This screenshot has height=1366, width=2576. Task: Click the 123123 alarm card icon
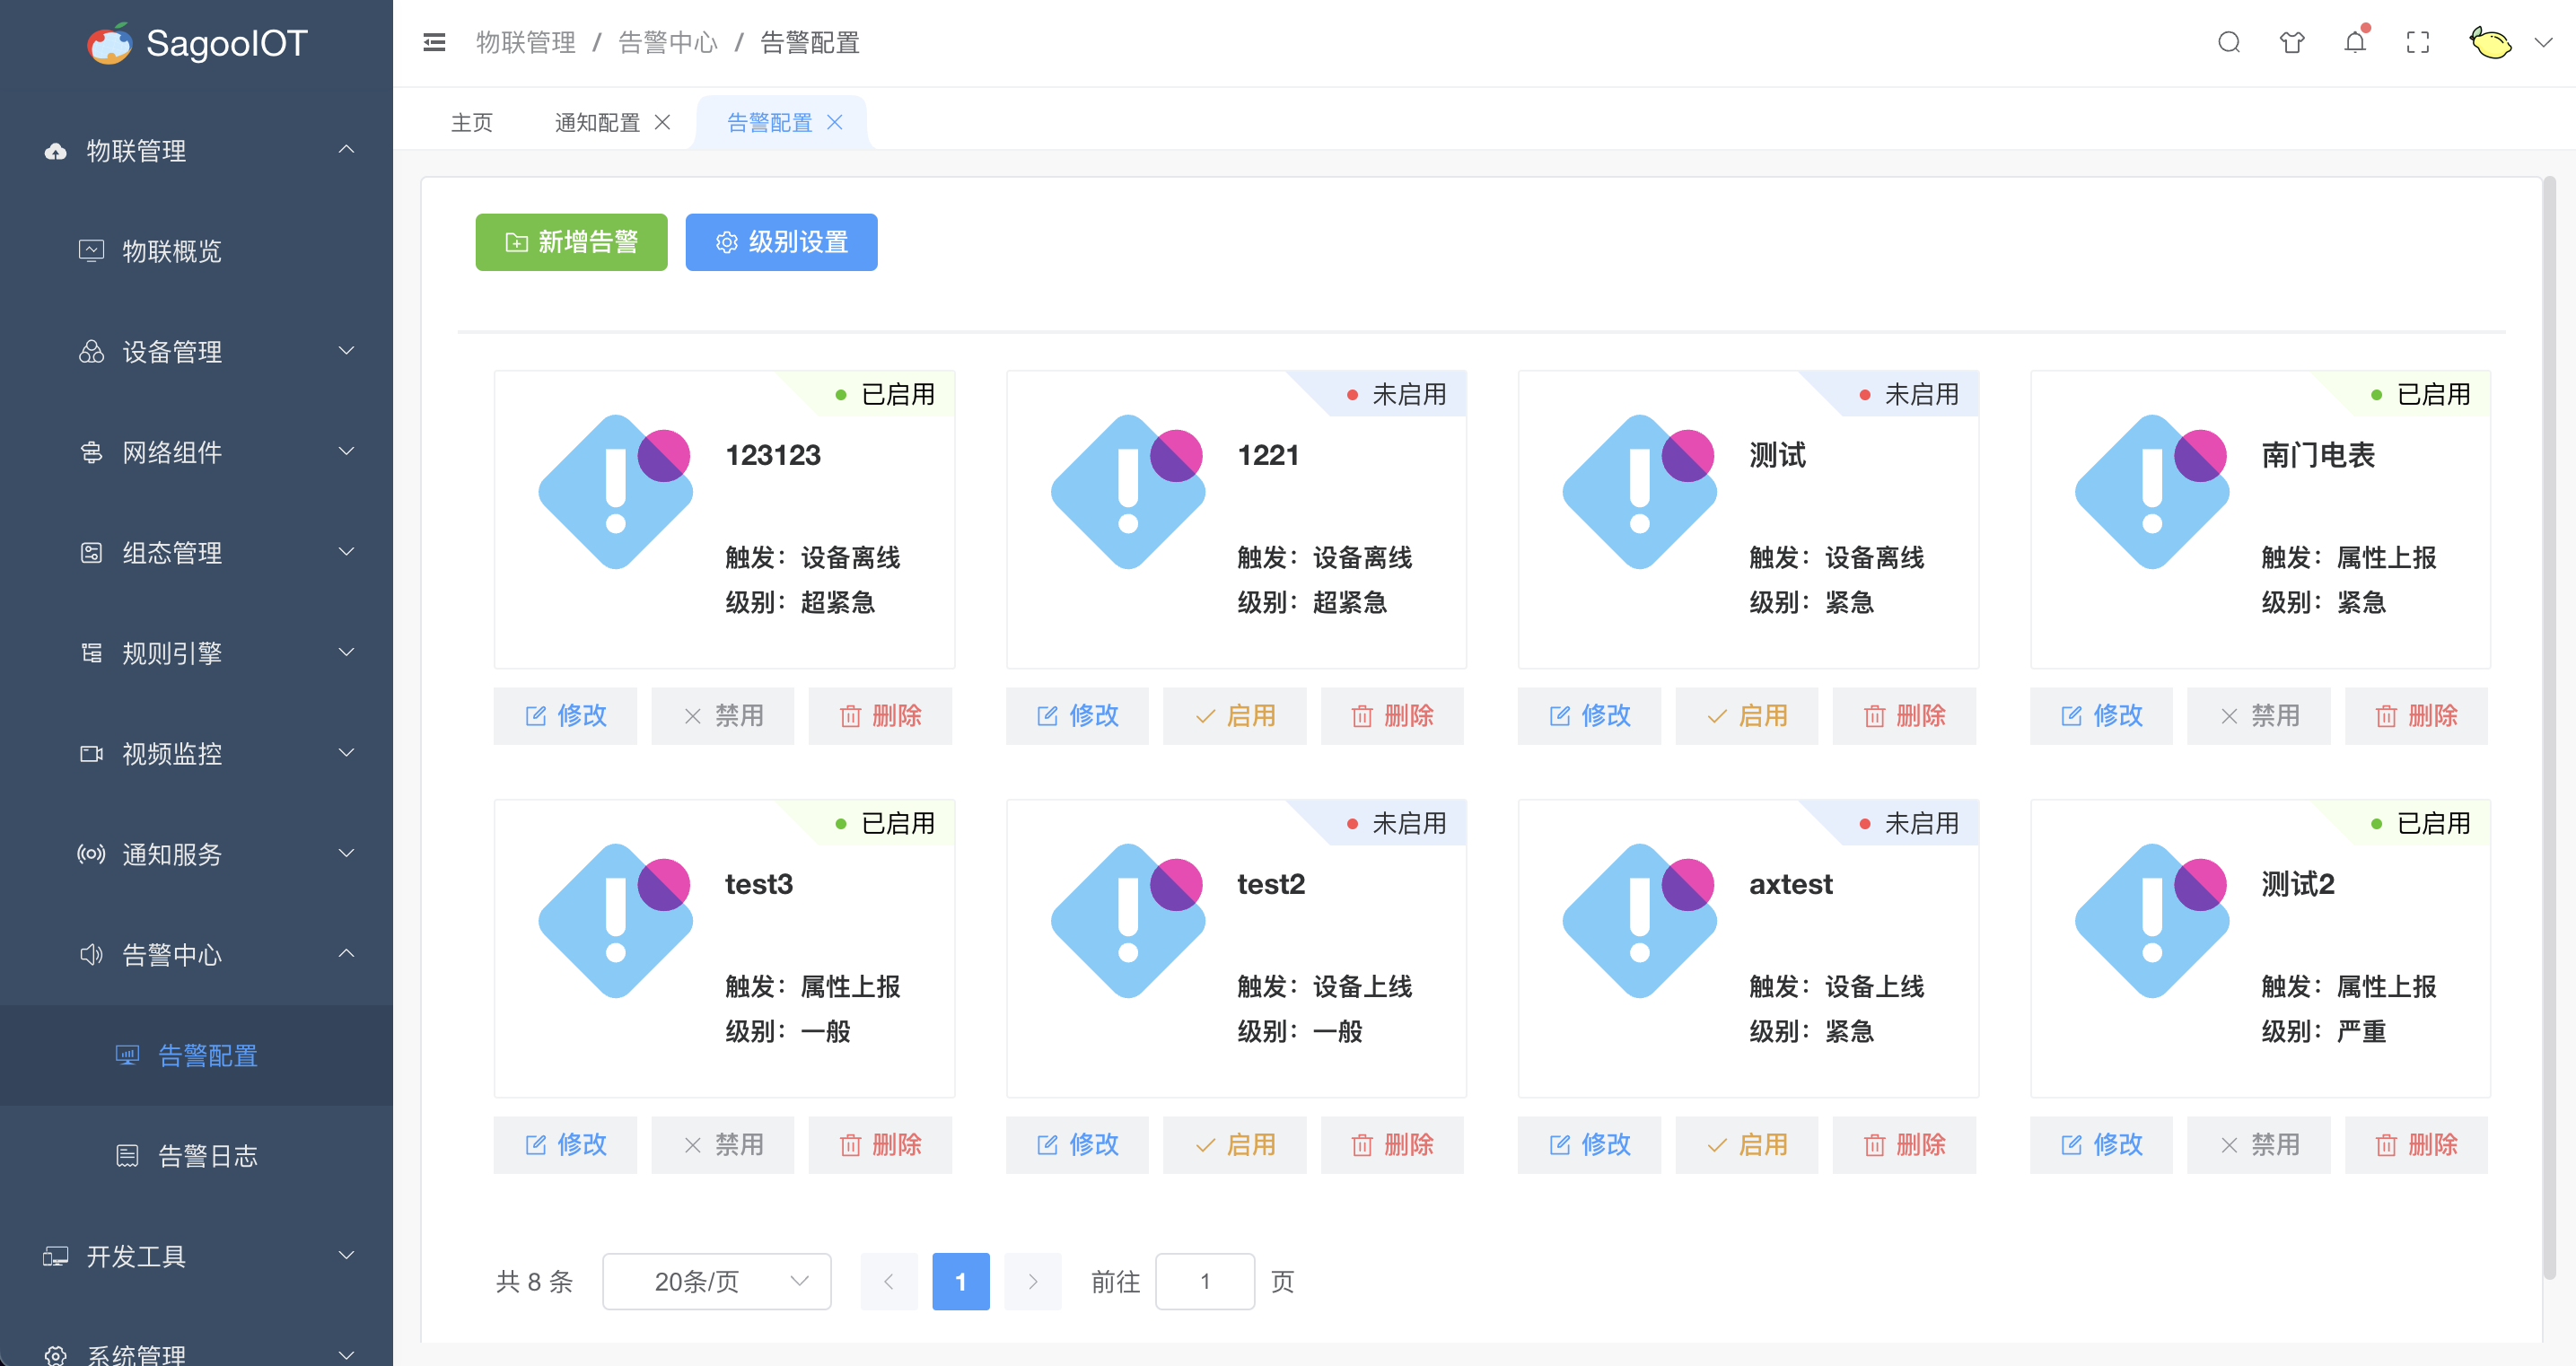coord(615,491)
